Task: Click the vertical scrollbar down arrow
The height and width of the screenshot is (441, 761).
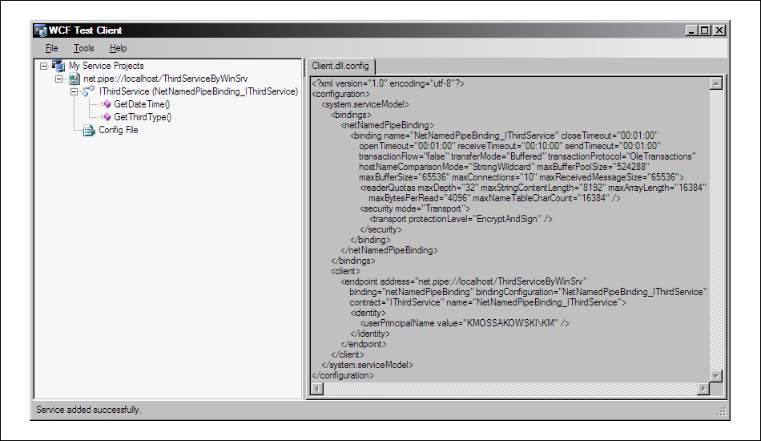Action: (716, 376)
